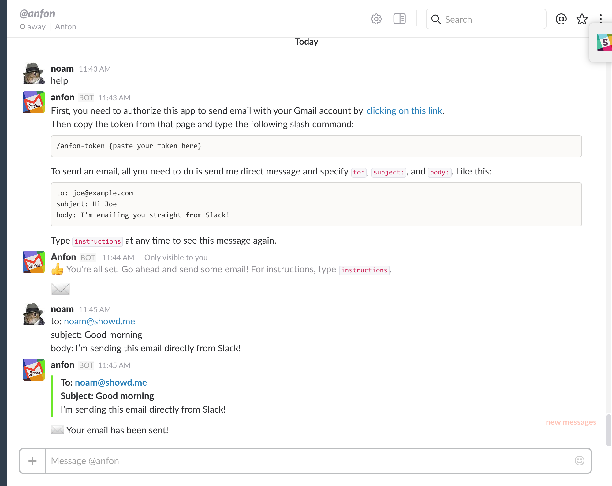Open the more options vertical dots menu
This screenshot has width=612, height=486.
601,19
